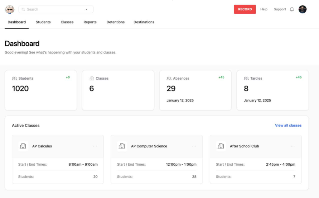The image size is (319, 198).
Task: Click the Classes card building icon
Action: click(x=92, y=78)
